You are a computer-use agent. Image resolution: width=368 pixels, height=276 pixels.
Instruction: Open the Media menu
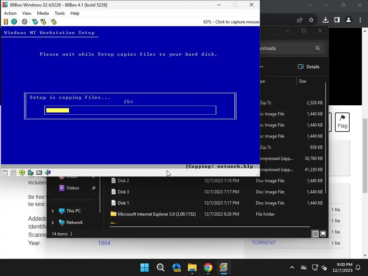(43, 13)
